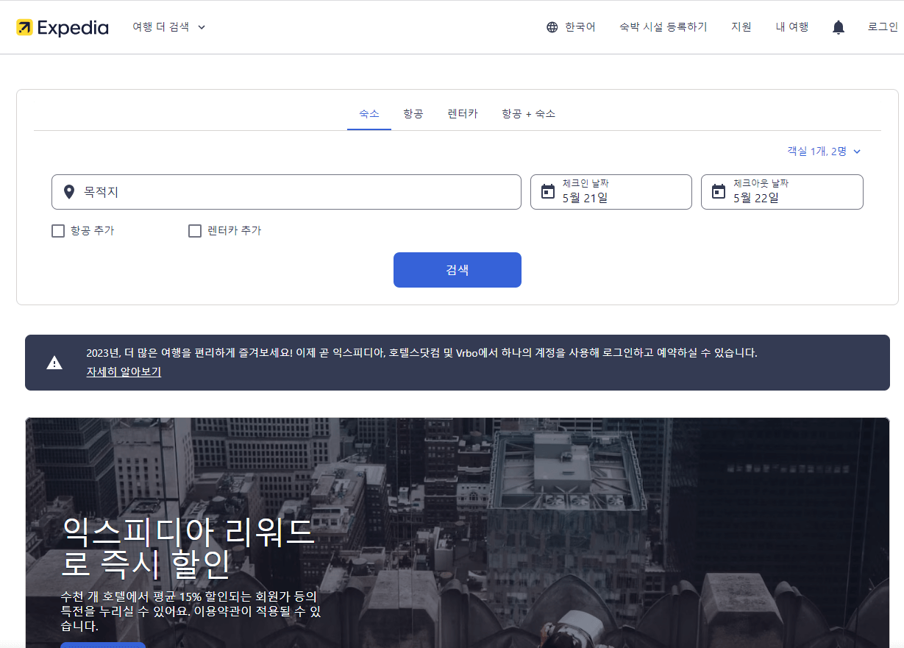
Task: Click the 2023년 account notice text
Action: pos(421,353)
